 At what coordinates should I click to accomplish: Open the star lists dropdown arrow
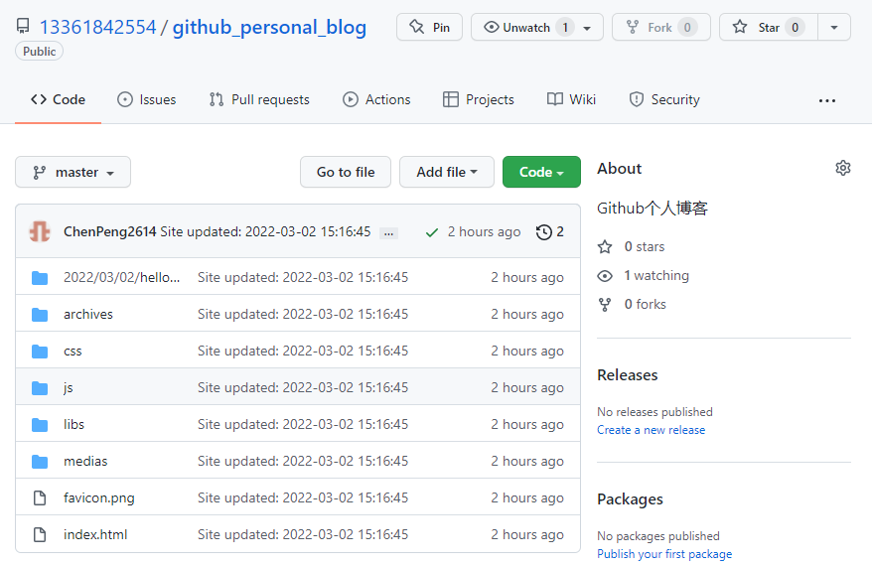(834, 27)
